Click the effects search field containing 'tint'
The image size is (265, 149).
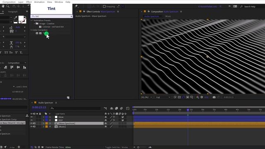click(x=51, y=17)
